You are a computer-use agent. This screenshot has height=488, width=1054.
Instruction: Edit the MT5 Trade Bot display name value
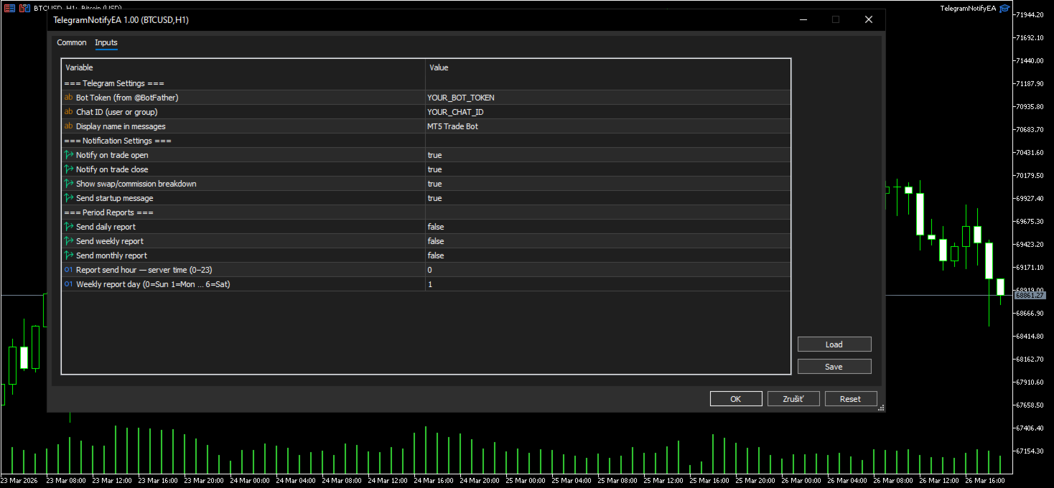(608, 126)
